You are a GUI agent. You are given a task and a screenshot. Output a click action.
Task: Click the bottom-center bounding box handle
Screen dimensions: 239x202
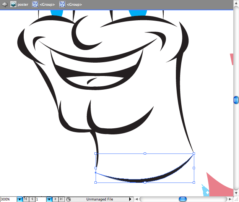tap(145, 183)
